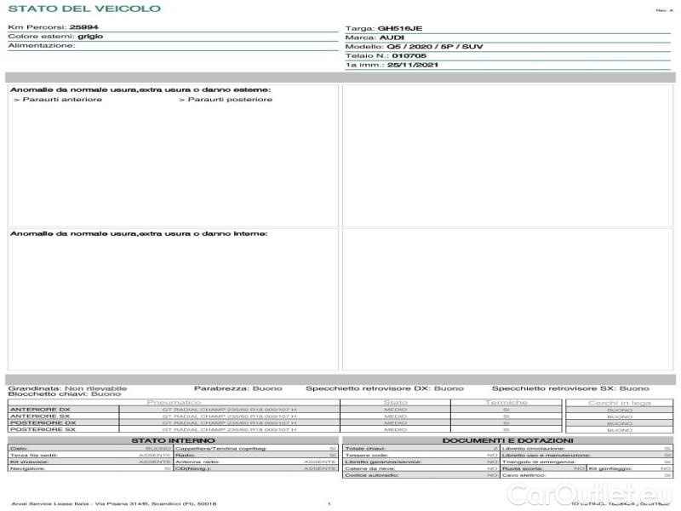This screenshot has height=511, width=681.
Task: Click the 'Termiche' column header
Action: coord(506,403)
